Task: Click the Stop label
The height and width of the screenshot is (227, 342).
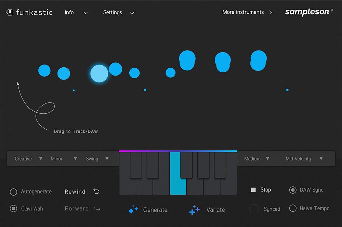Action: coord(266,190)
